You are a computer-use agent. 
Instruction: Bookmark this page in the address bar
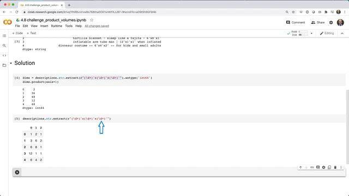point(293,12)
